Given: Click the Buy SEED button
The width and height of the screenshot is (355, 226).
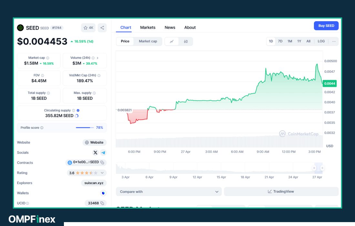Looking at the screenshot, I should [326, 26].
